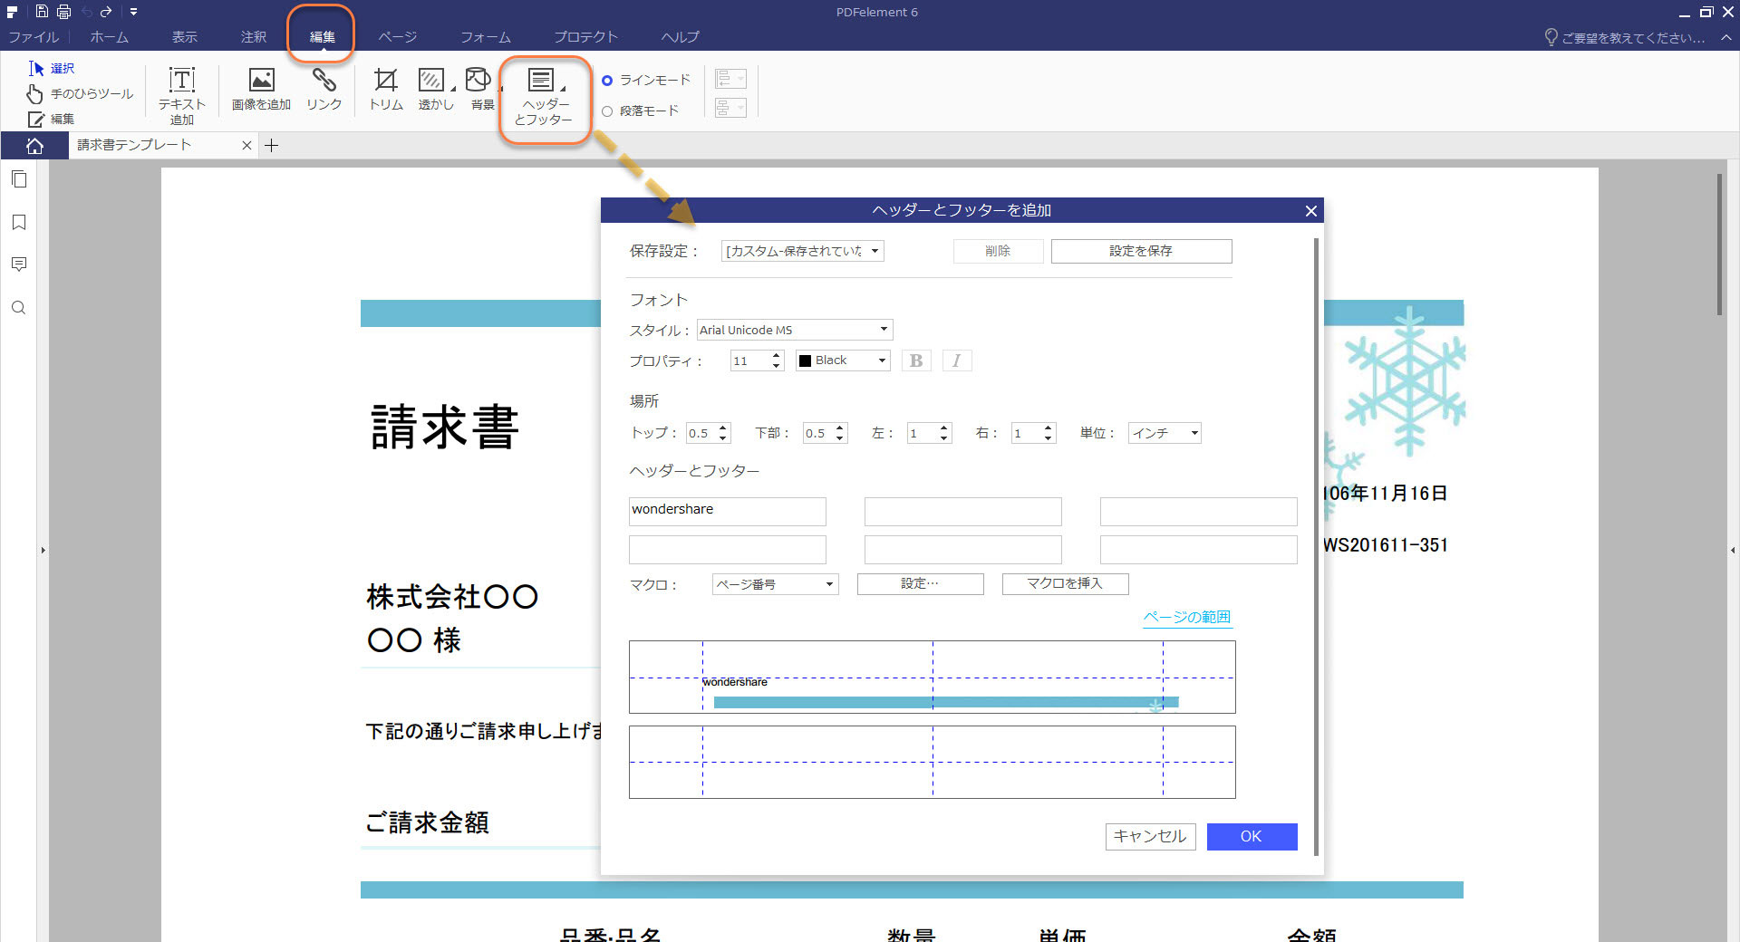Image resolution: width=1740 pixels, height=942 pixels.
Task: Click the Redo arrow icon
Action: [x=106, y=12]
